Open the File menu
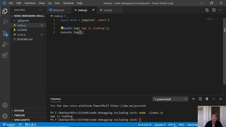Viewport: 226px width, 127px height. pos(11,3)
